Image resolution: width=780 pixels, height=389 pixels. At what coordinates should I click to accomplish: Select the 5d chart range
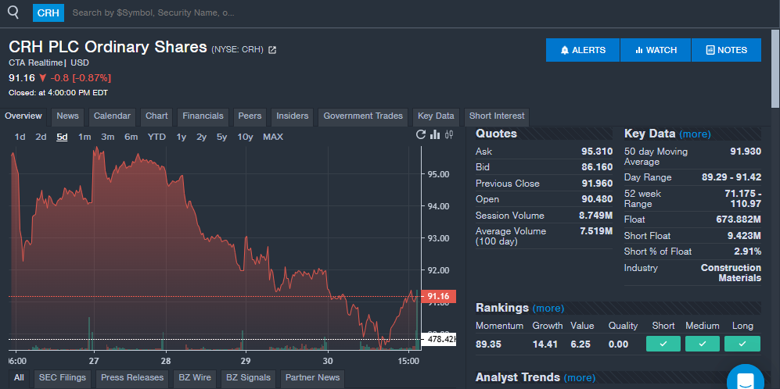point(62,137)
